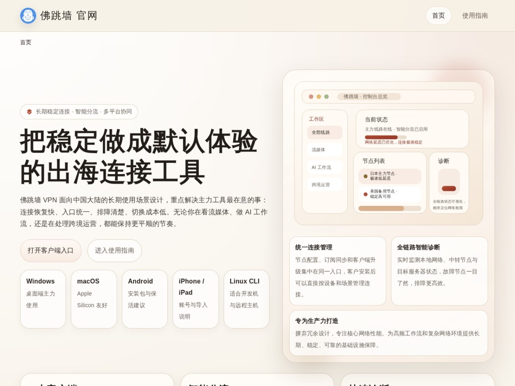Click the 首页 breadcrumb link
Viewport: 515px width, 386px height.
[x=26, y=42]
